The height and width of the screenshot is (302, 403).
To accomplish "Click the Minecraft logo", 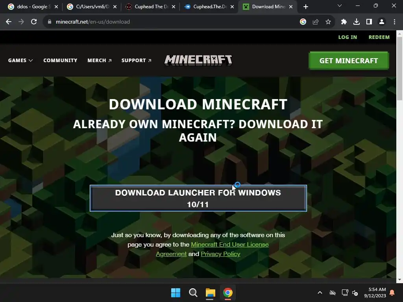I will pyautogui.click(x=198, y=60).
